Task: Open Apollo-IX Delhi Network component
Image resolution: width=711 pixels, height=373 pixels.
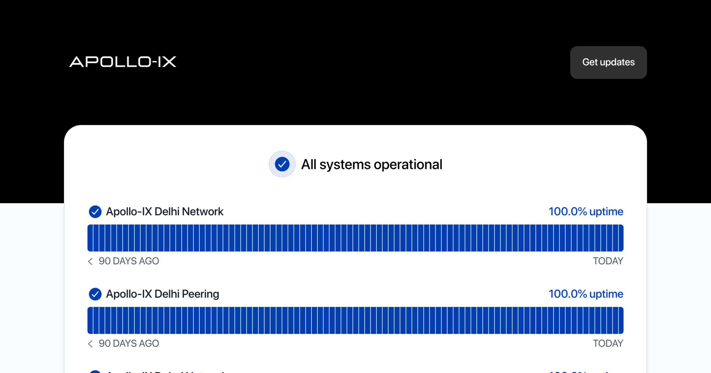Action: tap(165, 212)
